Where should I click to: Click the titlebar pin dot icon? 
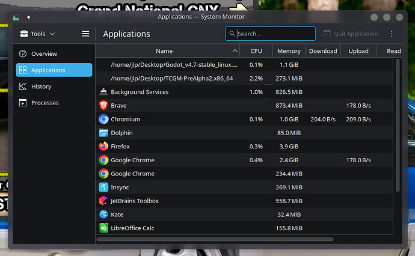click(29, 17)
